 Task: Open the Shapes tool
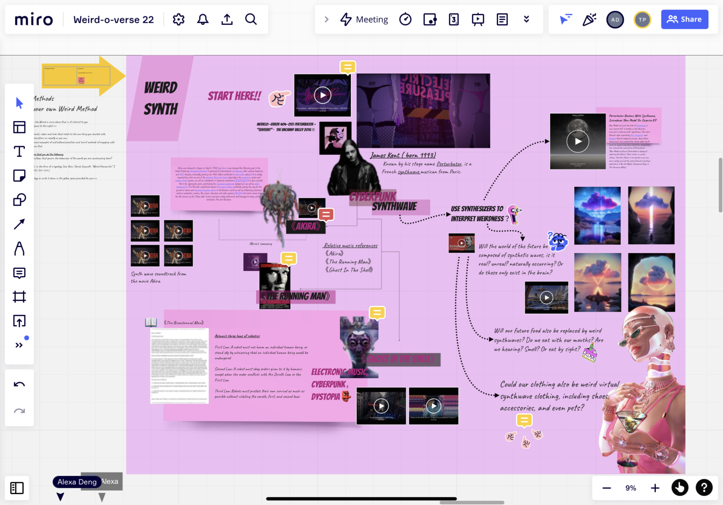tap(19, 199)
